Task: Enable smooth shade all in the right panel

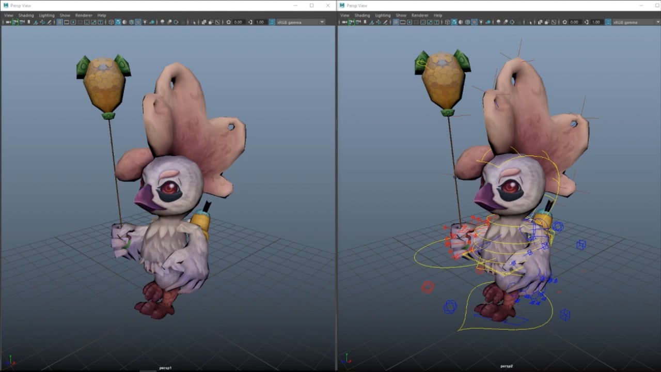Action: coord(453,22)
